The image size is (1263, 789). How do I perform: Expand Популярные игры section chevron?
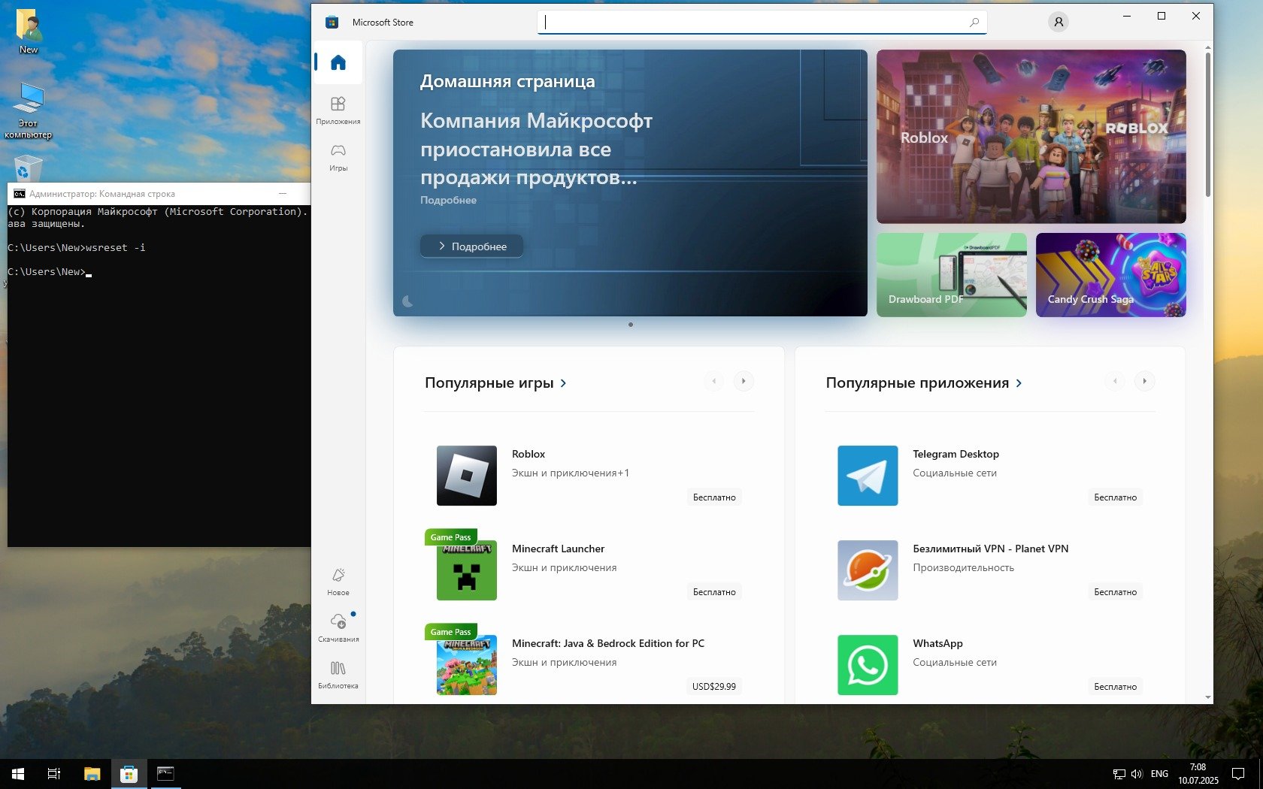click(x=563, y=383)
